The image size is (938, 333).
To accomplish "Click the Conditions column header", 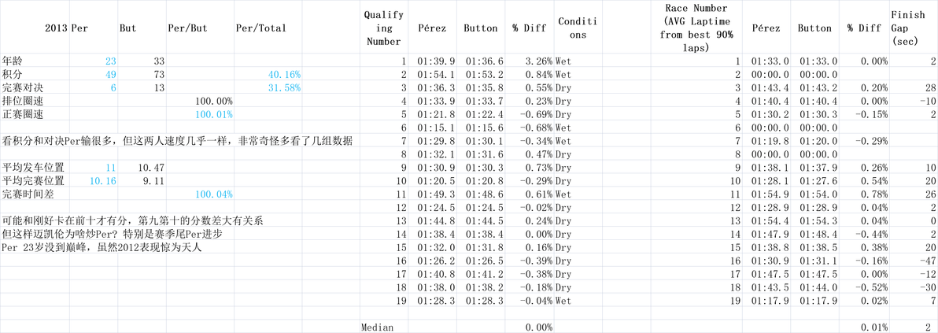I will [x=578, y=28].
